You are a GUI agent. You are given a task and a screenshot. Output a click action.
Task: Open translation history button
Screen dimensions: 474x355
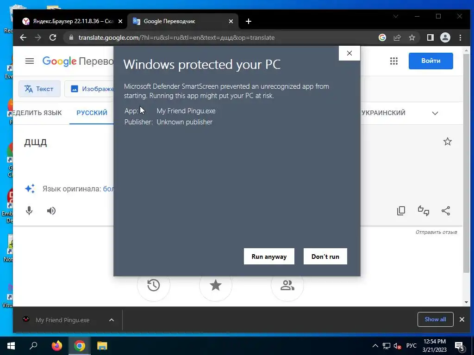[x=154, y=285]
